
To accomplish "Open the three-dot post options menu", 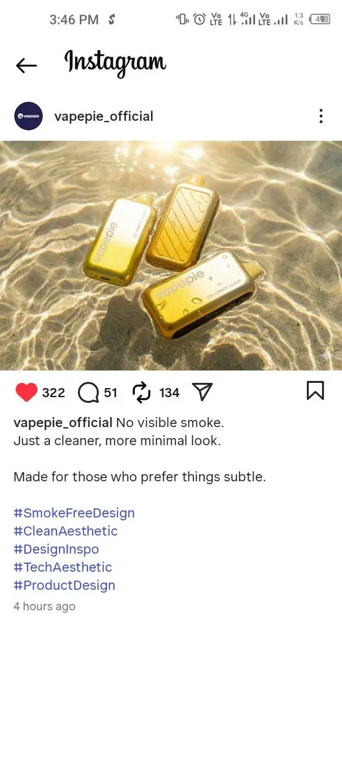I will coord(321,116).
